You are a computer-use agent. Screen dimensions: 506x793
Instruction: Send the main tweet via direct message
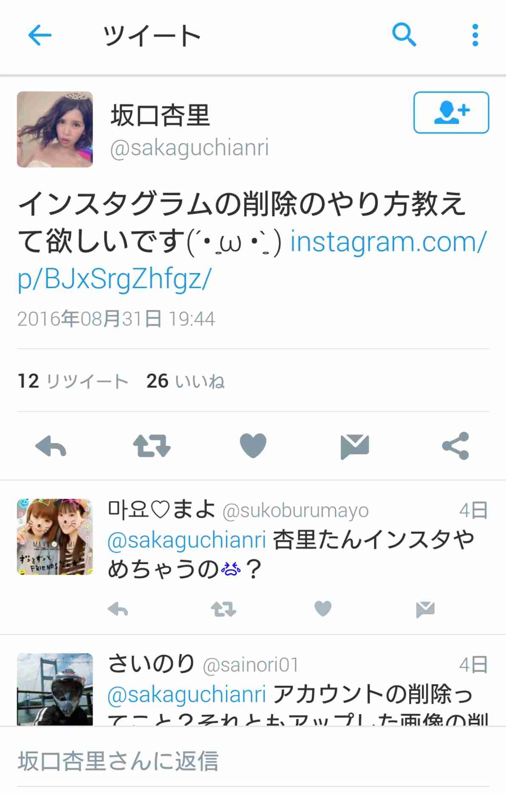pos(355,447)
